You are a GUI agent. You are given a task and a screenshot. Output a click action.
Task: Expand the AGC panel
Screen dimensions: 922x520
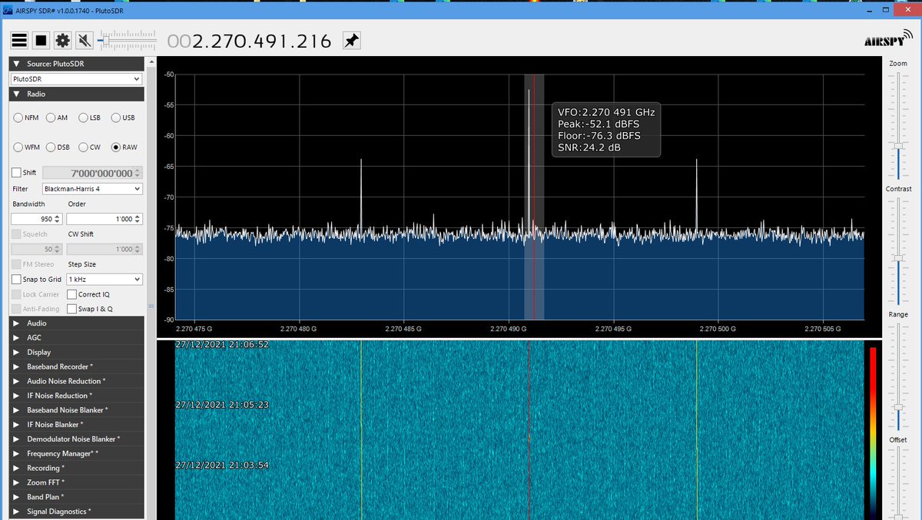click(76, 338)
